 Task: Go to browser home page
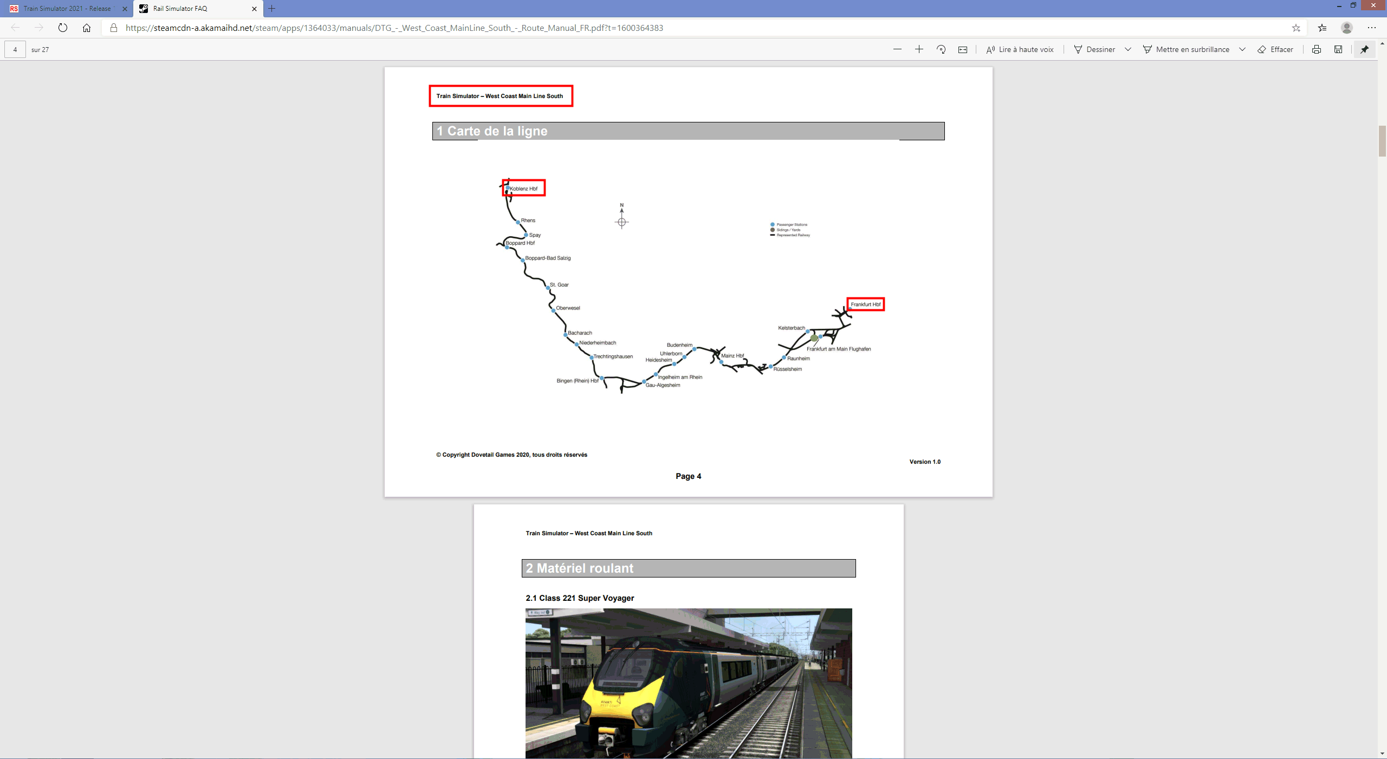[87, 28]
